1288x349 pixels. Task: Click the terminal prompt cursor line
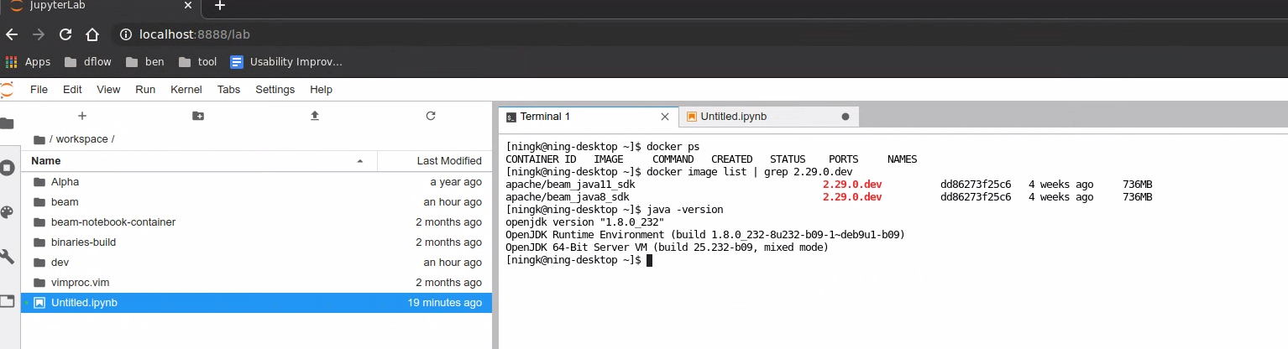(x=579, y=260)
